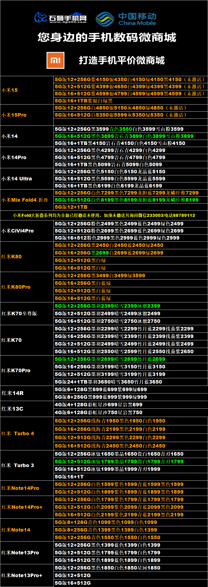
Task: Click the row 5G版12+256G黑3499白3499绿3599
Action: point(131,276)
